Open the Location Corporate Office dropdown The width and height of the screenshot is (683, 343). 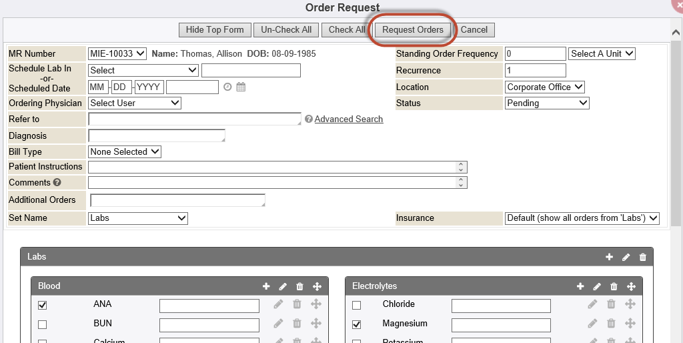(x=545, y=87)
